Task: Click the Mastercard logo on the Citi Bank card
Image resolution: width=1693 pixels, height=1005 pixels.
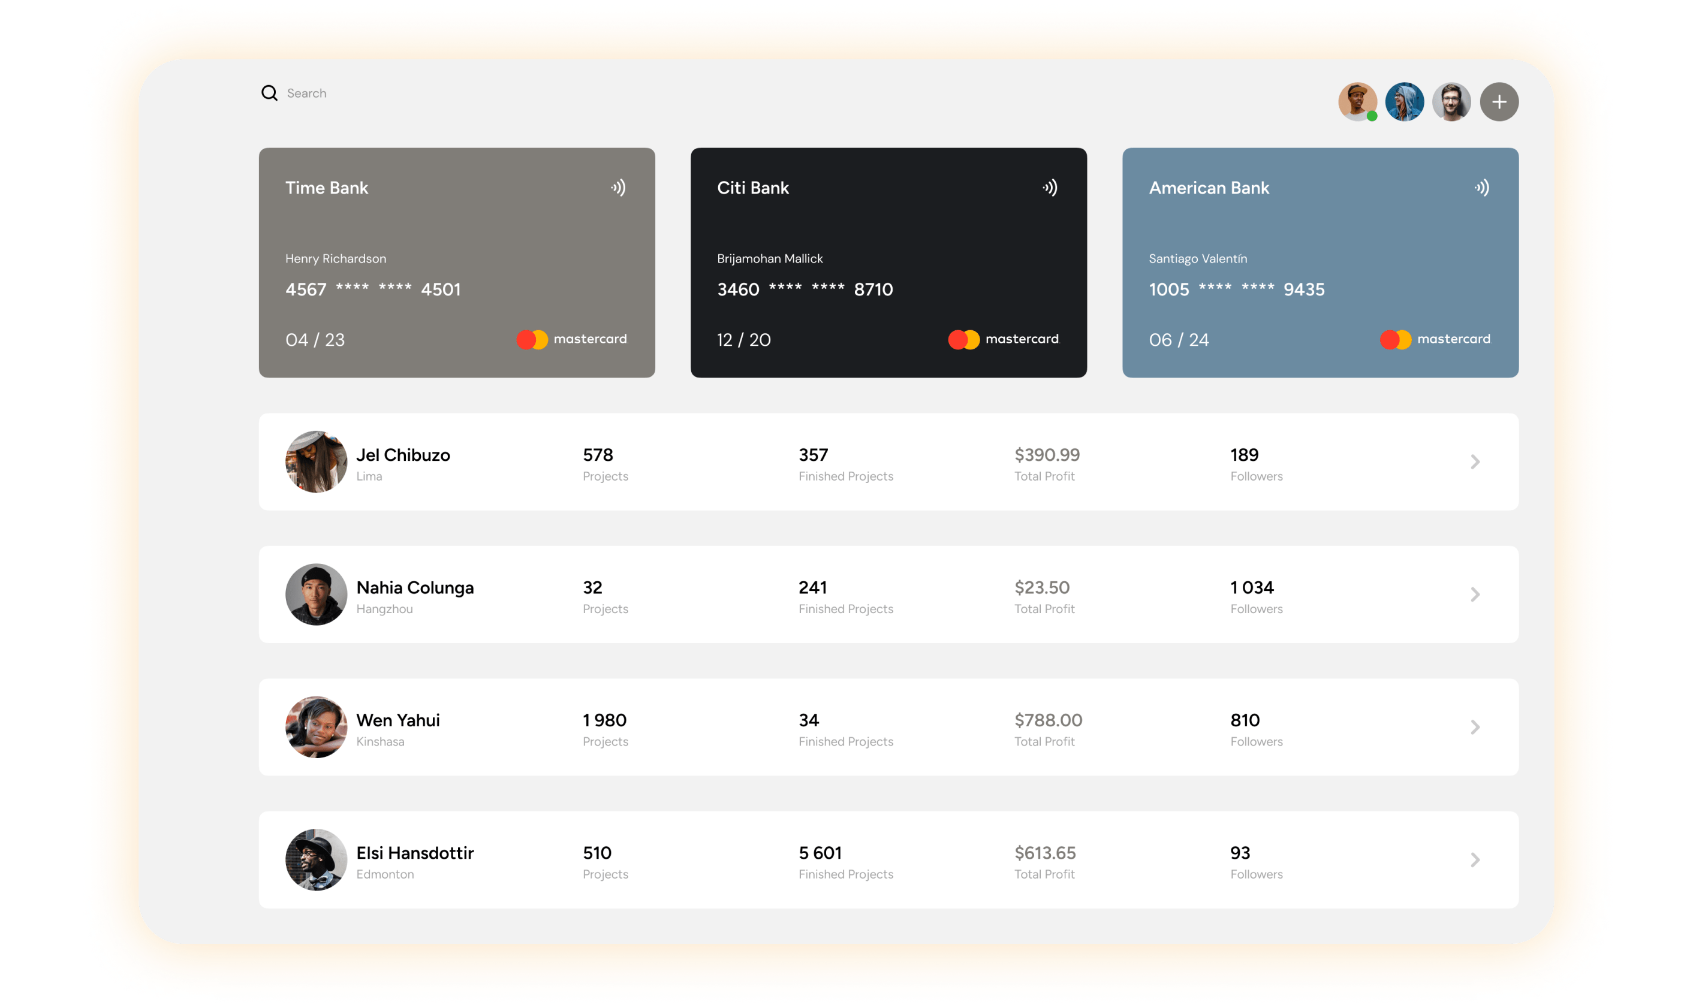Action: 1004,339
